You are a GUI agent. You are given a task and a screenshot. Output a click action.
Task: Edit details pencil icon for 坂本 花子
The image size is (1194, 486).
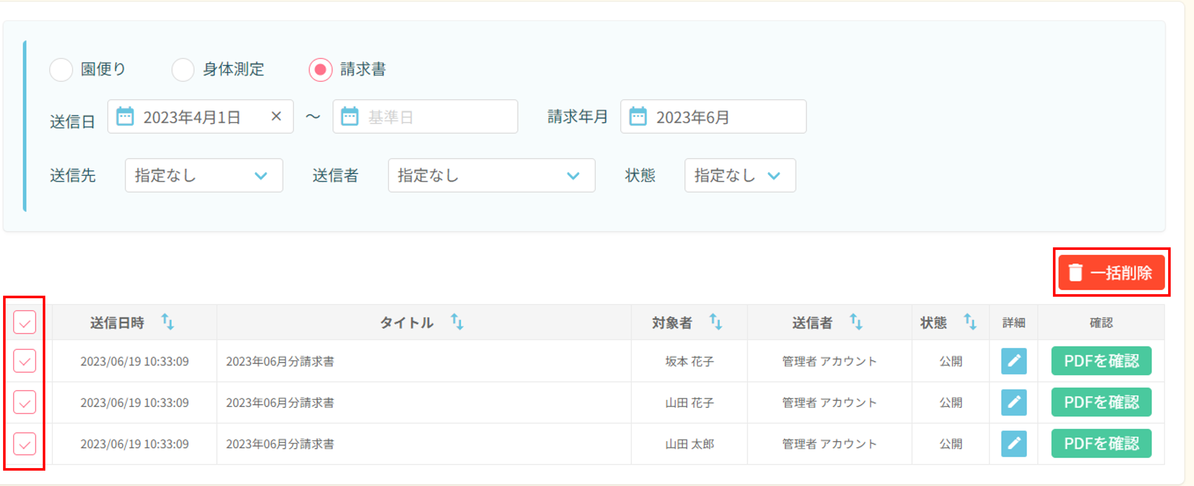coord(1014,361)
